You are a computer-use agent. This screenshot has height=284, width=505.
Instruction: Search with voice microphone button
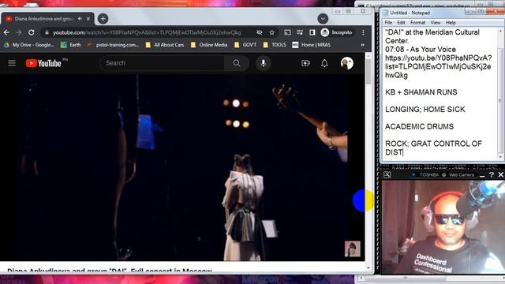coord(263,63)
